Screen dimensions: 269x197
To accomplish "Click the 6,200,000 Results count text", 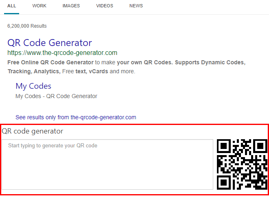I will click(x=27, y=26).
